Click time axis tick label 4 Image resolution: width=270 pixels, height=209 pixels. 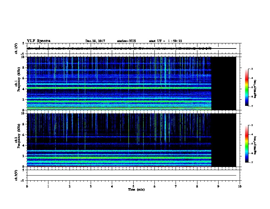pyautogui.click(x=112, y=186)
